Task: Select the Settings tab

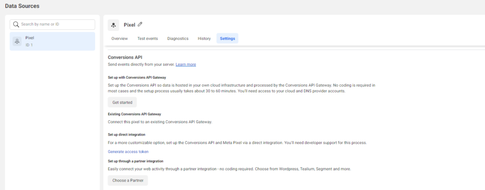Action: 227,39
